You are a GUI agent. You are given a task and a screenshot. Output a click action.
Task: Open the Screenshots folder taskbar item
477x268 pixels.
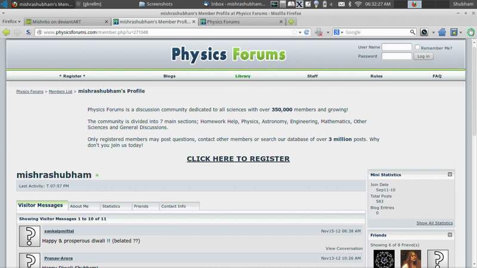(156, 4)
